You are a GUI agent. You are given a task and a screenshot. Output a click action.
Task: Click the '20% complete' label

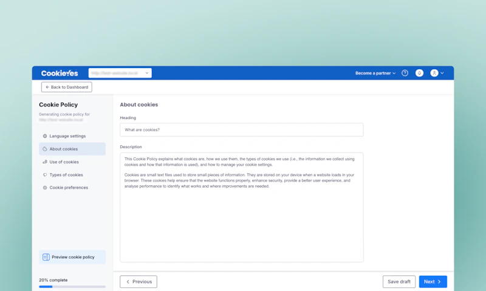(53, 280)
